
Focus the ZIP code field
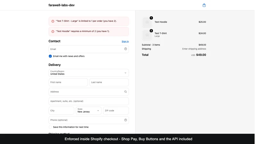(116, 110)
